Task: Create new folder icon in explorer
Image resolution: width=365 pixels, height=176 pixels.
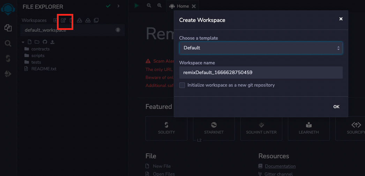Action: point(37,42)
